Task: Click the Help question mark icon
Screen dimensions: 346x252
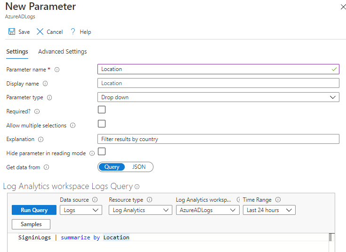Action: [73, 31]
